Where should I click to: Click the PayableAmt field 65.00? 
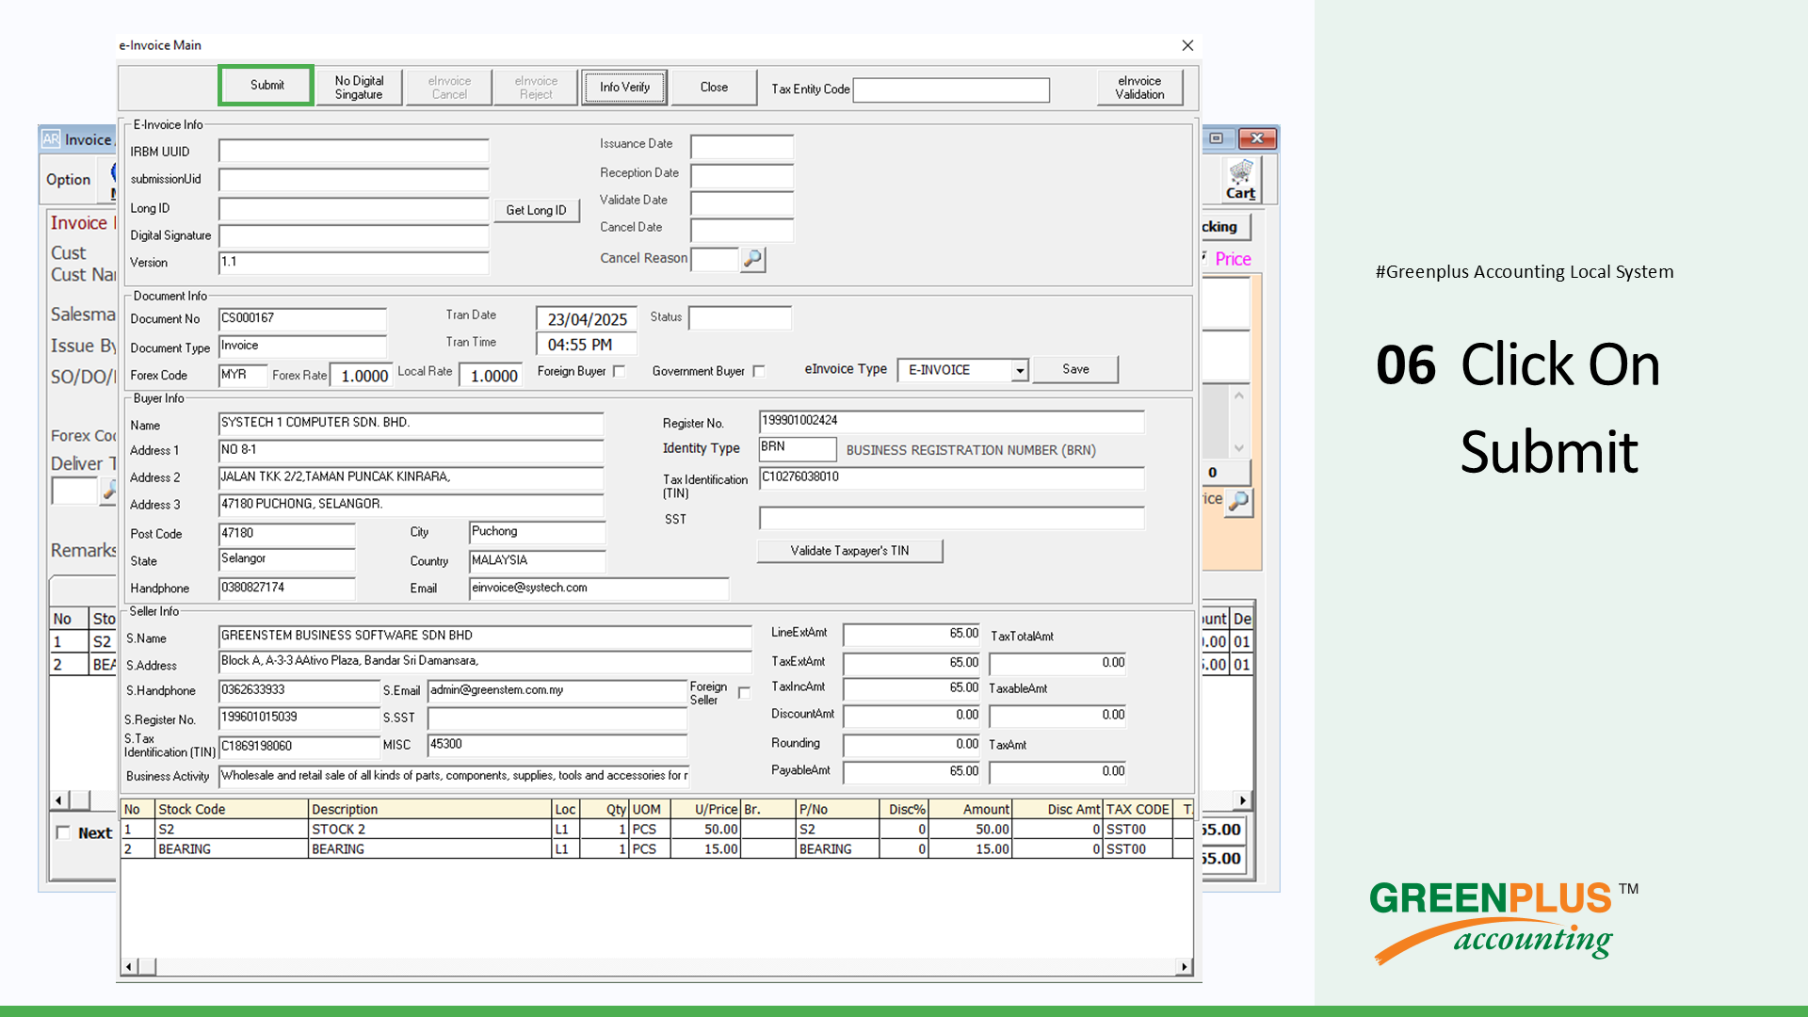pyautogui.click(x=912, y=772)
